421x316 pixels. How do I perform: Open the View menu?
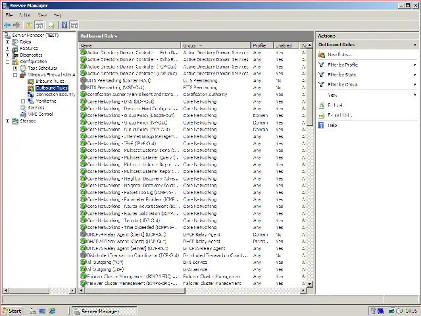[x=42, y=14]
